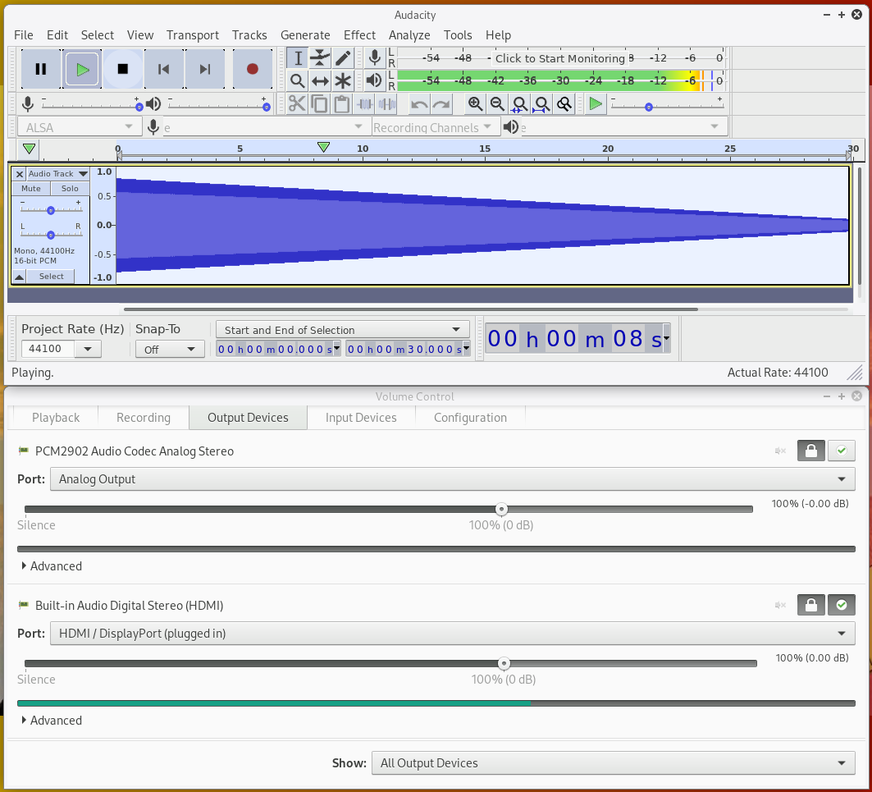Toggle the lock on PCM2902 channels

[x=810, y=451]
